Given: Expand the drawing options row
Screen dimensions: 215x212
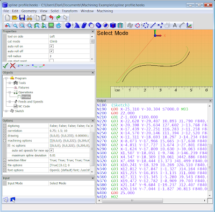Looking at the screenshot, I should point(4,135).
